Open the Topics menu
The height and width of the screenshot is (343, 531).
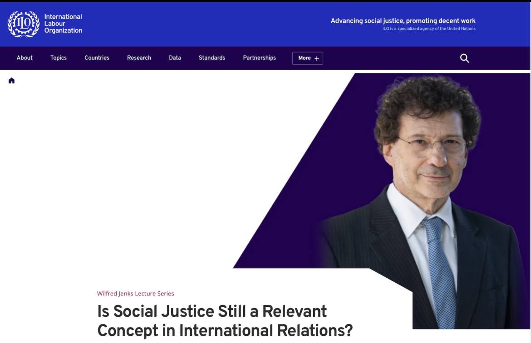tap(59, 58)
